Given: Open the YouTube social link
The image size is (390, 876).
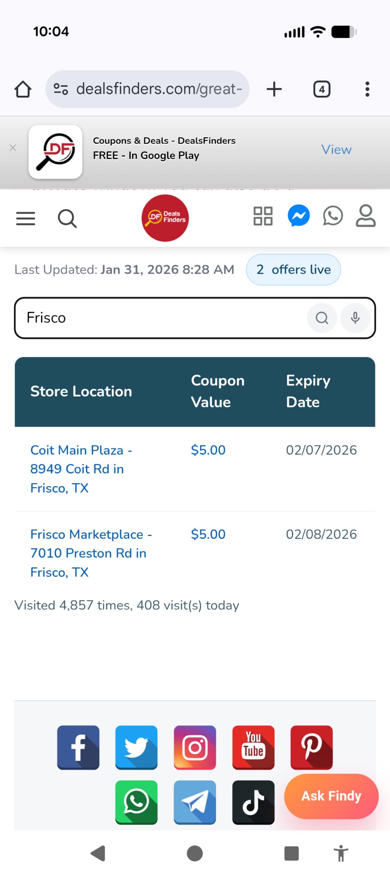Looking at the screenshot, I should (253, 747).
